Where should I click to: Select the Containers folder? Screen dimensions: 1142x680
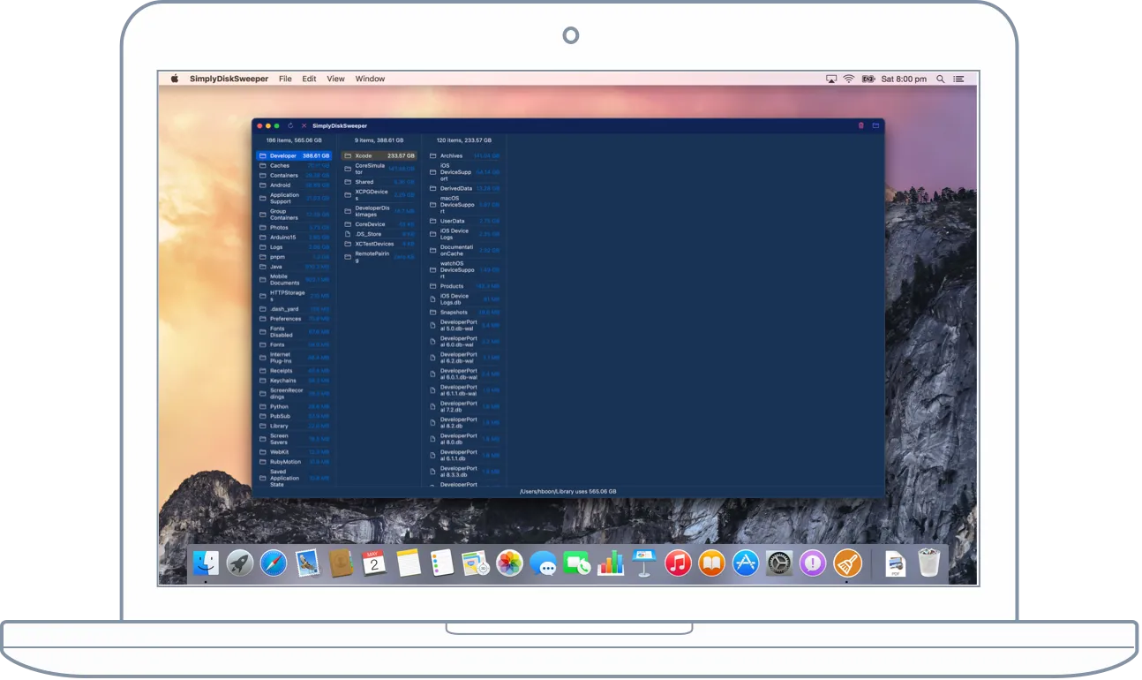(294, 175)
